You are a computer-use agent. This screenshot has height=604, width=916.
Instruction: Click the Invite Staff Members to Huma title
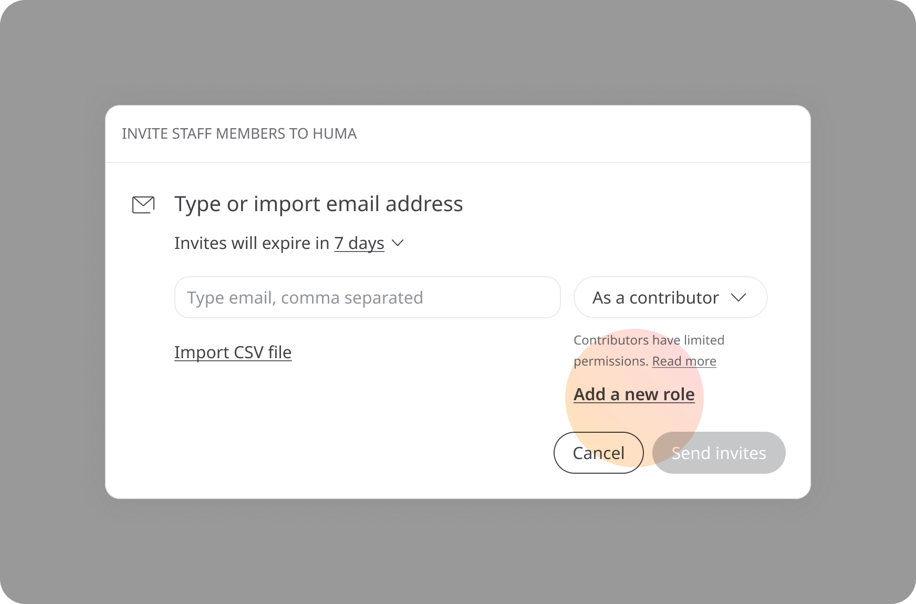(240, 134)
